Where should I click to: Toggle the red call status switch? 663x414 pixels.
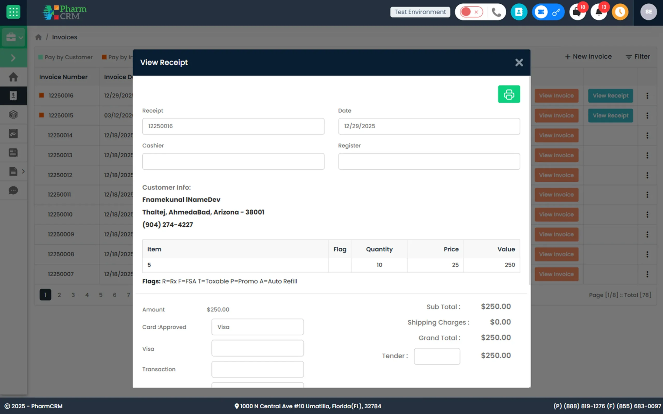(x=471, y=12)
